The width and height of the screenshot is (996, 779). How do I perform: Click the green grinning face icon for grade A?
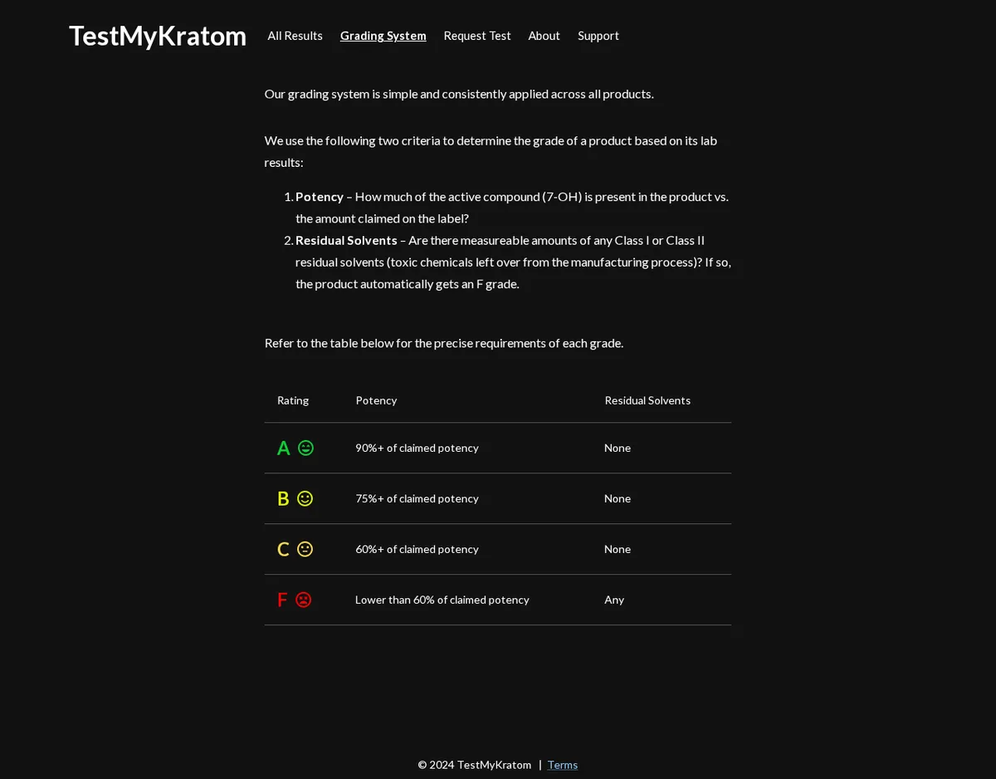point(305,448)
